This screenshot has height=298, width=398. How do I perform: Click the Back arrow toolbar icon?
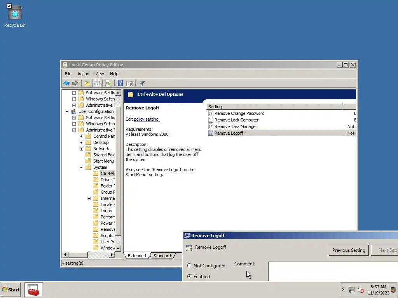tap(66, 83)
